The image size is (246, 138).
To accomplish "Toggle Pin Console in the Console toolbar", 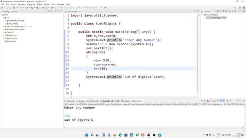I will point(228,100).
